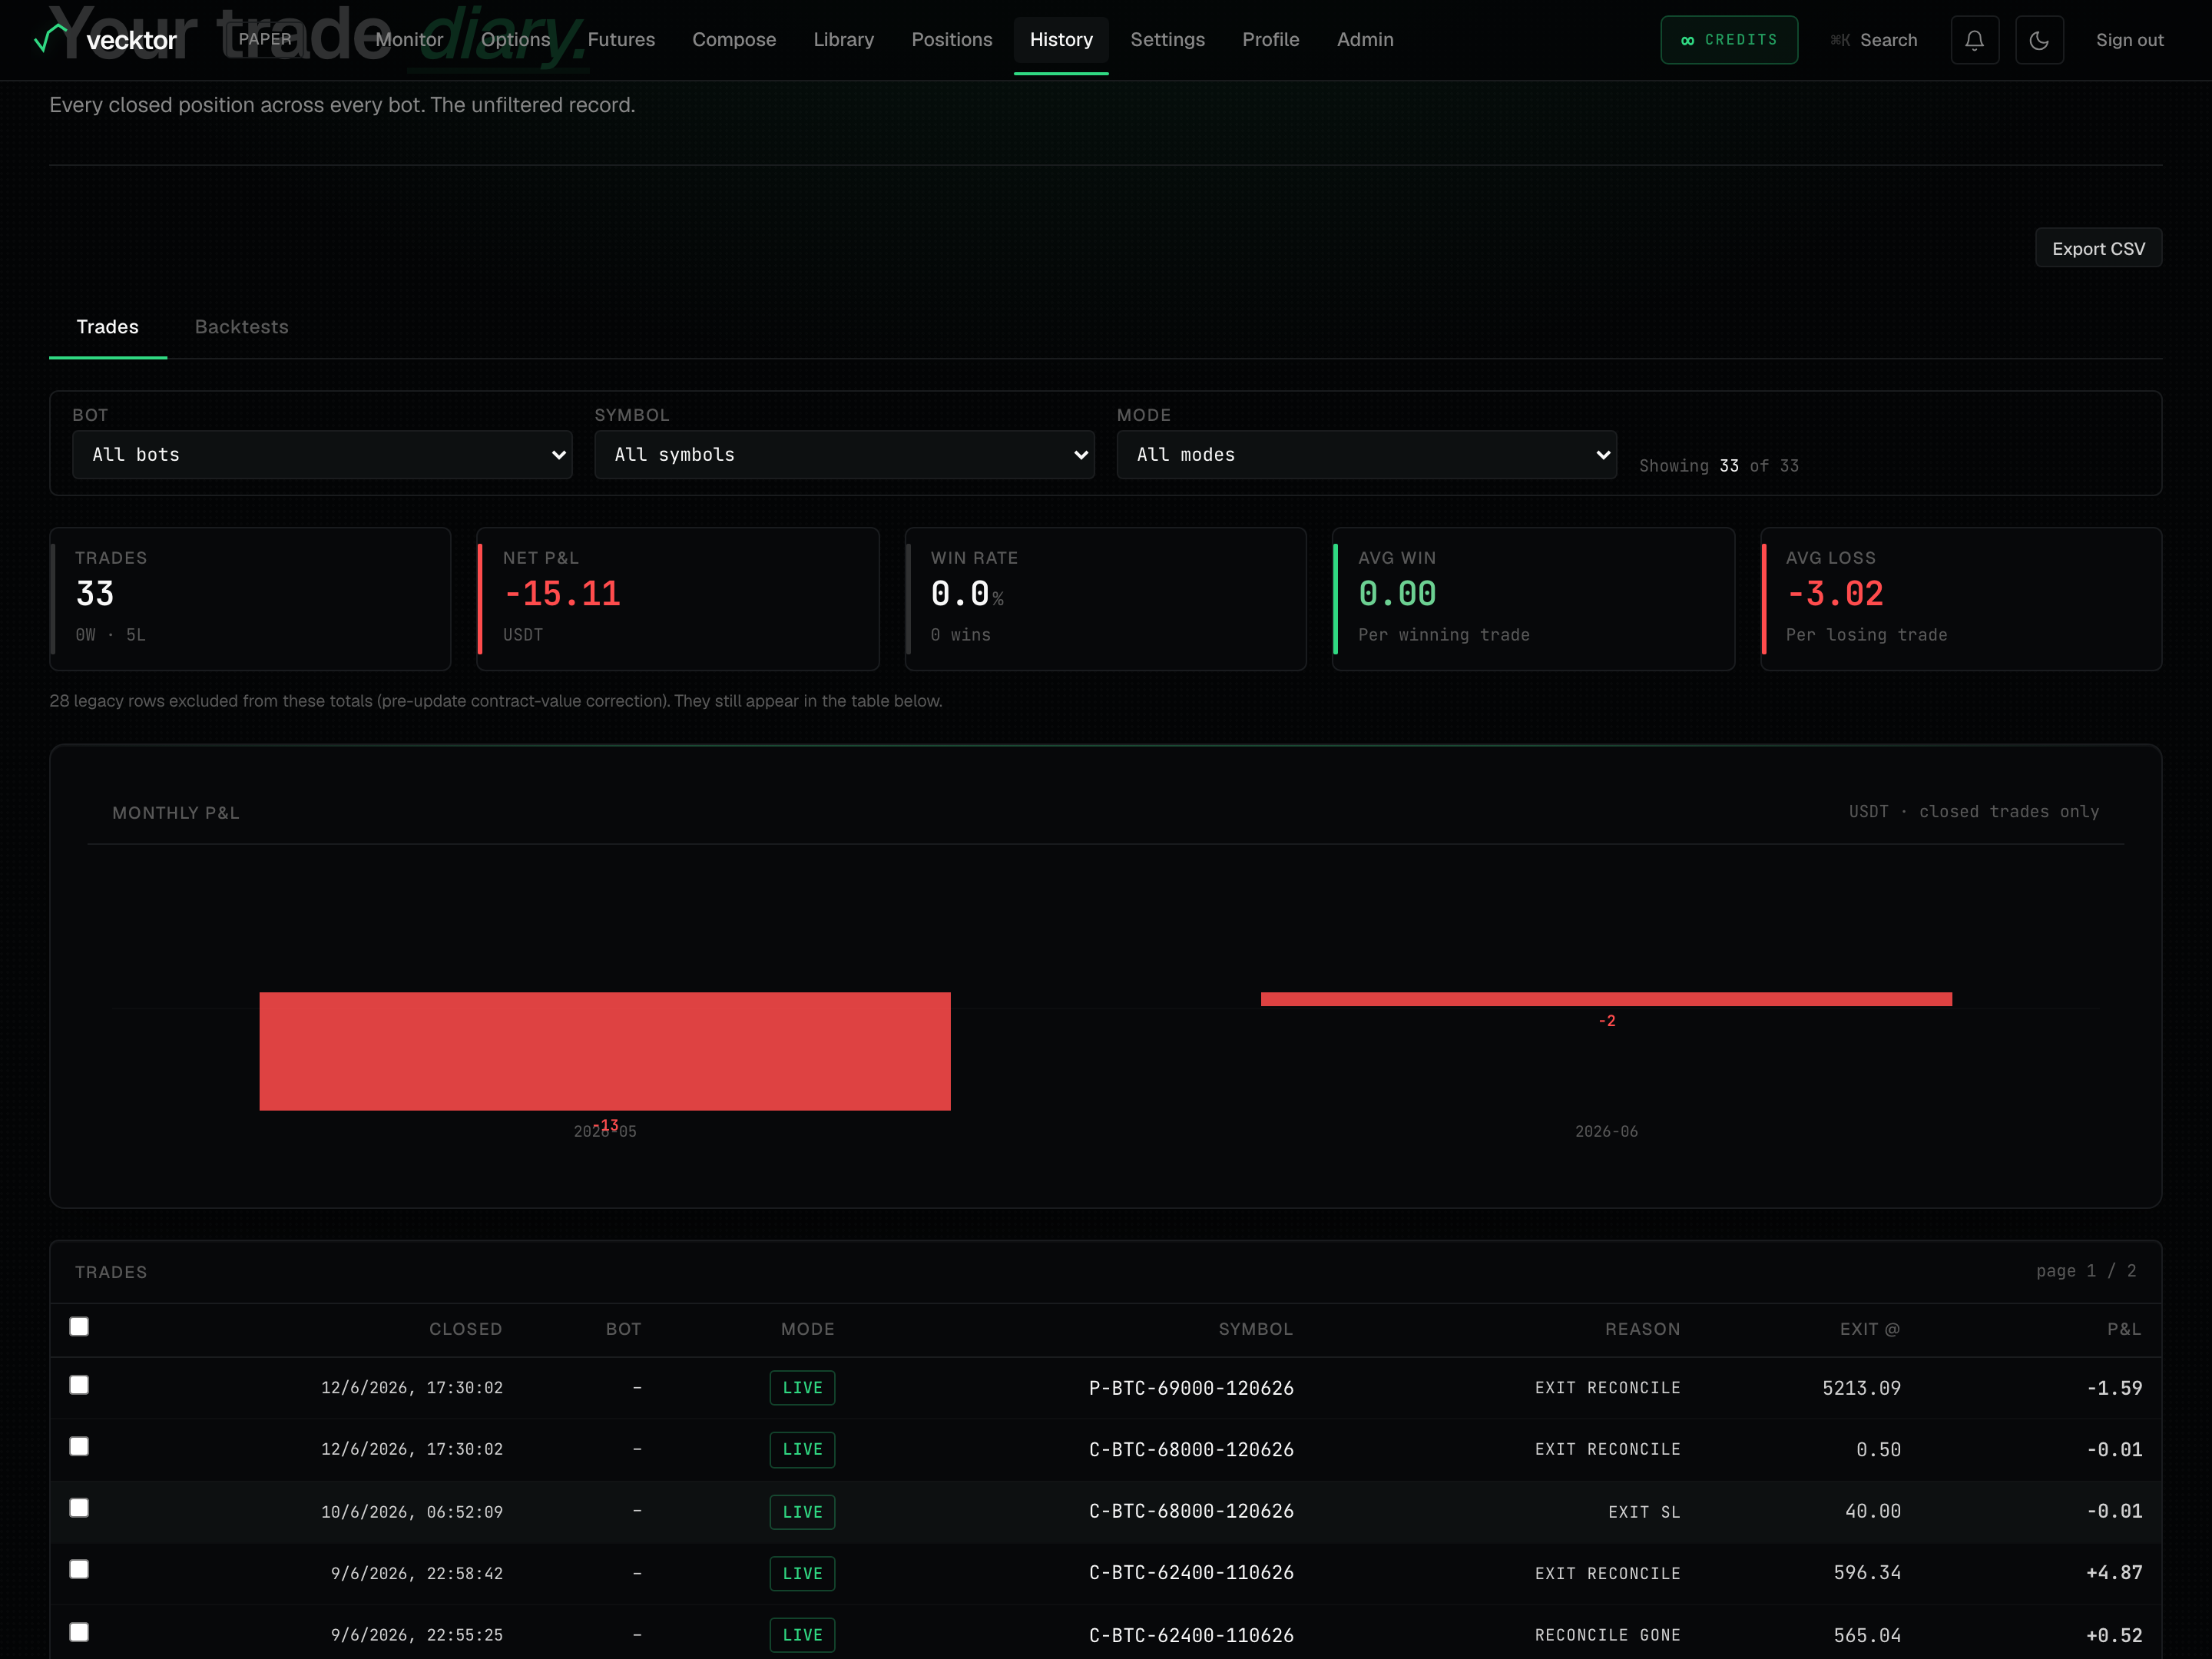This screenshot has height=1659, width=2212.
Task: Toggle dark mode moon icon
Action: (2039, 40)
